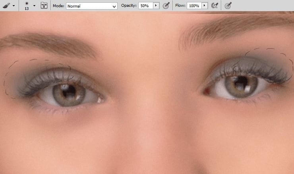Viewport: 294px width, 174px height.
Task: Open the Flow slider popup arrow
Action: [205, 6]
